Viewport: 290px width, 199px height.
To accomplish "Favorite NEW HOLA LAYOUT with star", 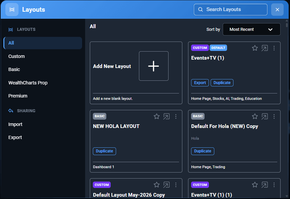I will click(156, 116).
